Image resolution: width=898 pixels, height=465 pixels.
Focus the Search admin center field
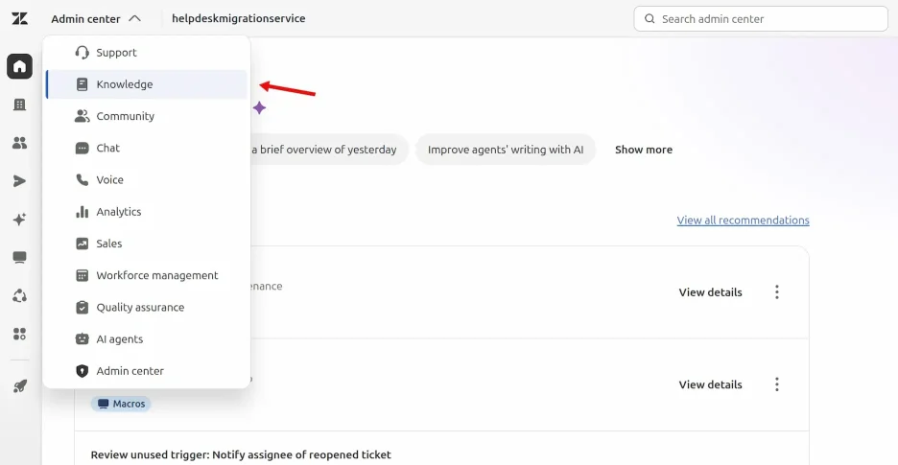pyautogui.click(x=761, y=19)
